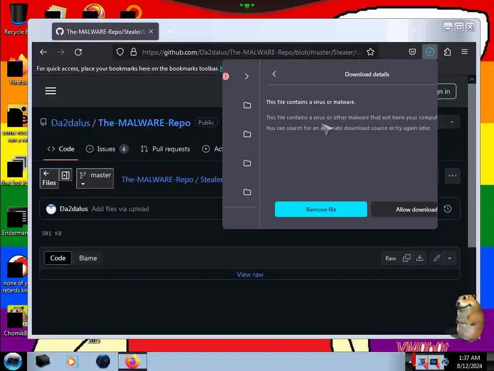Select the Firefox desktop shortcut
This screenshot has height=371, width=494.
click(16, 70)
